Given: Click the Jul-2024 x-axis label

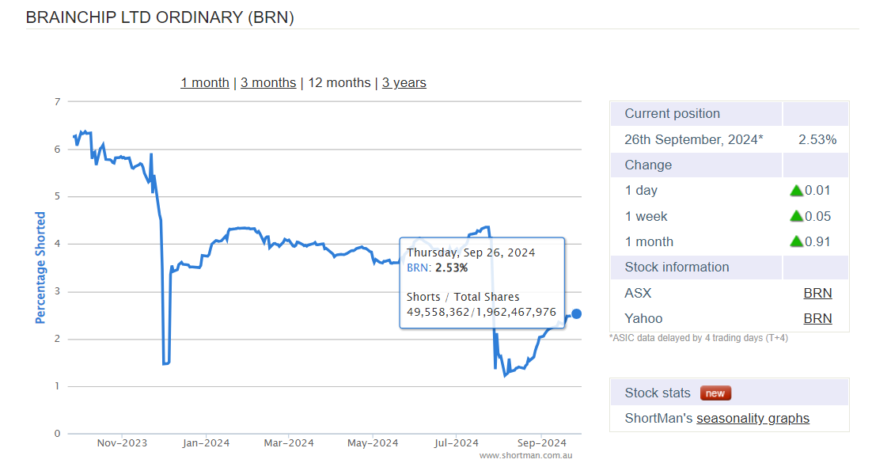Looking at the screenshot, I should 457,443.
